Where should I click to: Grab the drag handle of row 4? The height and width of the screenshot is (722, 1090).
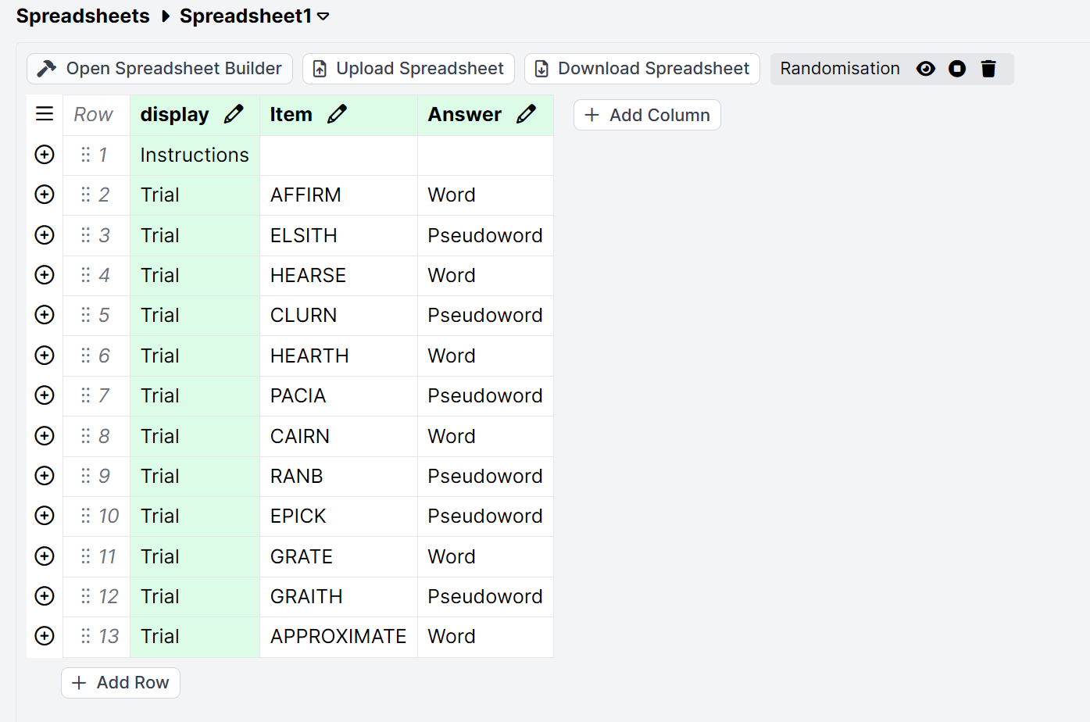85,275
